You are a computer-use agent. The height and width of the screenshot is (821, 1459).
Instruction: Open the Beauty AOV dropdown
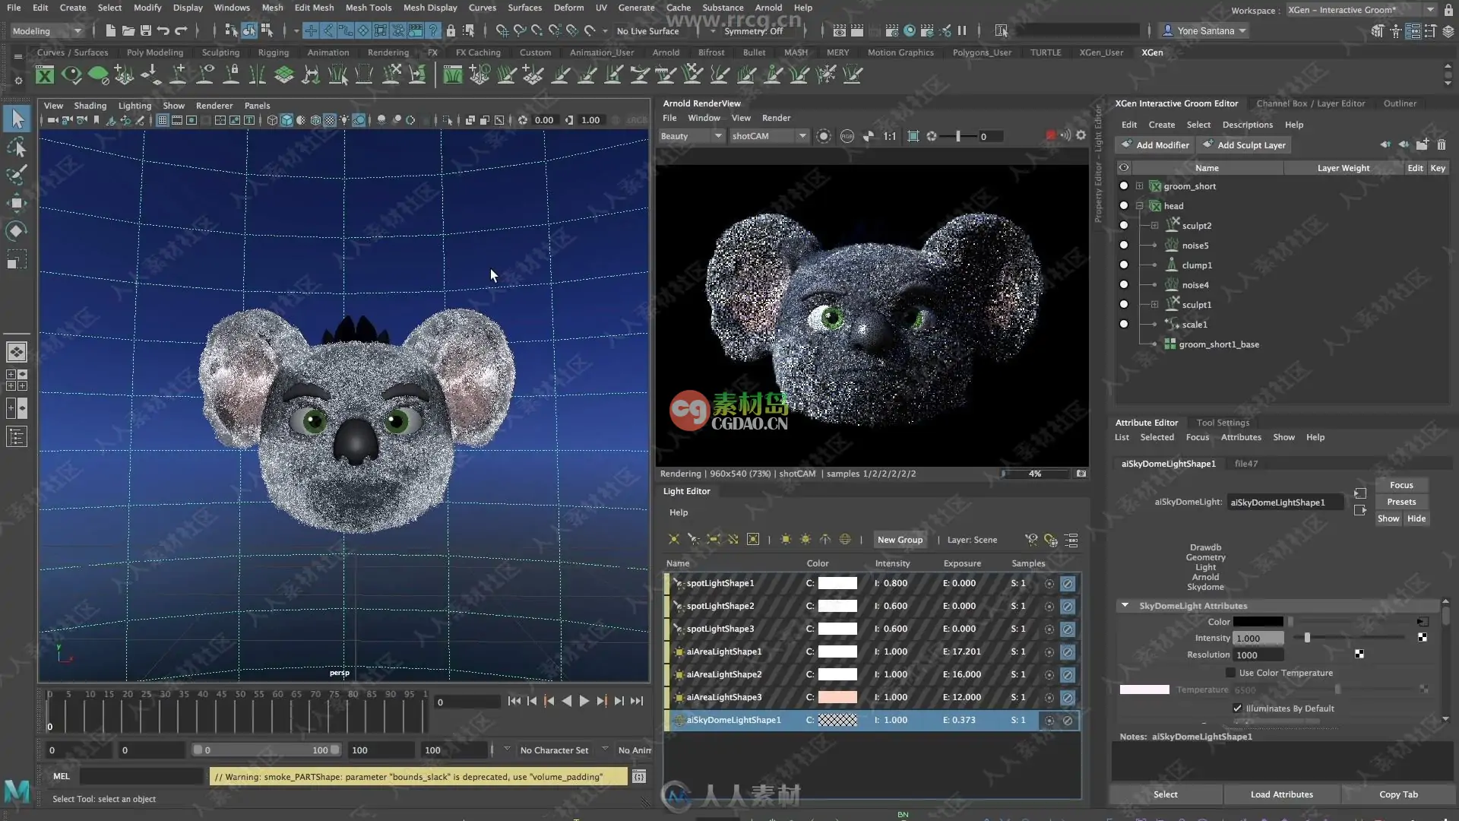[691, 136]
